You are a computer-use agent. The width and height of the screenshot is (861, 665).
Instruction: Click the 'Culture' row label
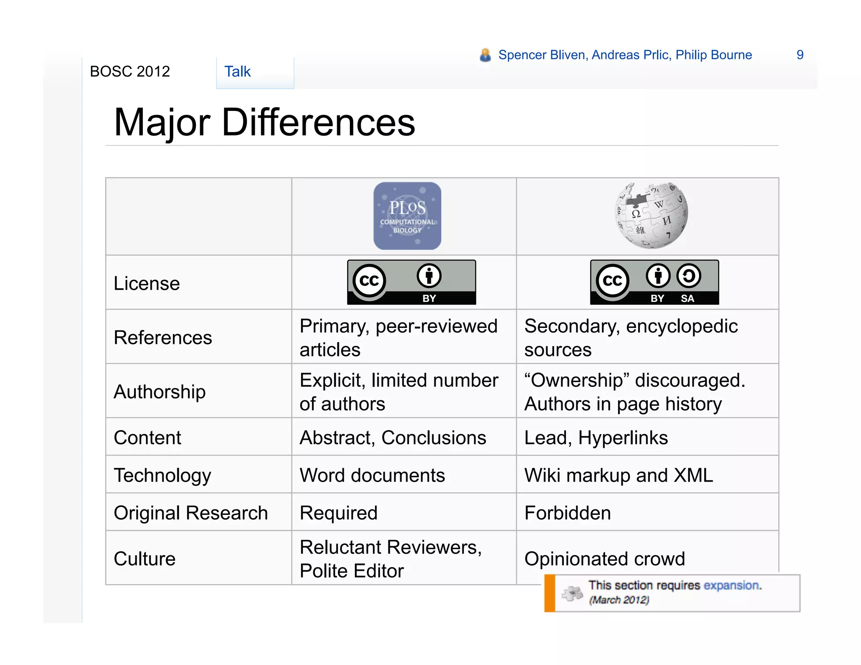(x=145, y=559)
